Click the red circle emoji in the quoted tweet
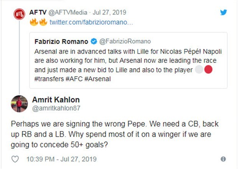The image size is (238, 169). (208, 70)
